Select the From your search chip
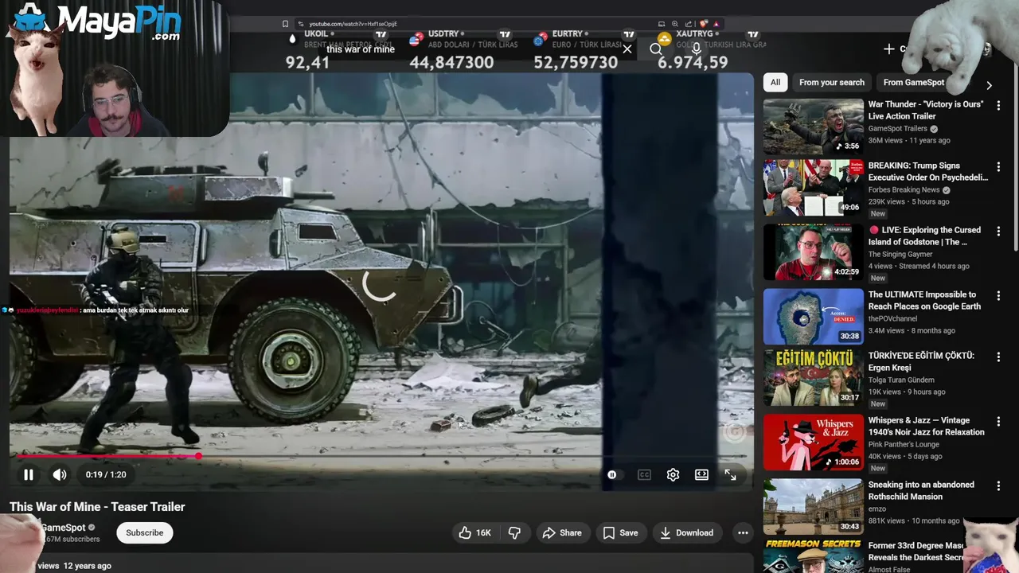This screenshot has width=1019, height=573. [x=832, y=82]
